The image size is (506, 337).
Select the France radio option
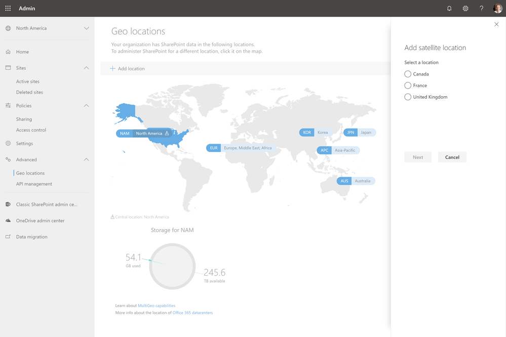click(408, 86)
